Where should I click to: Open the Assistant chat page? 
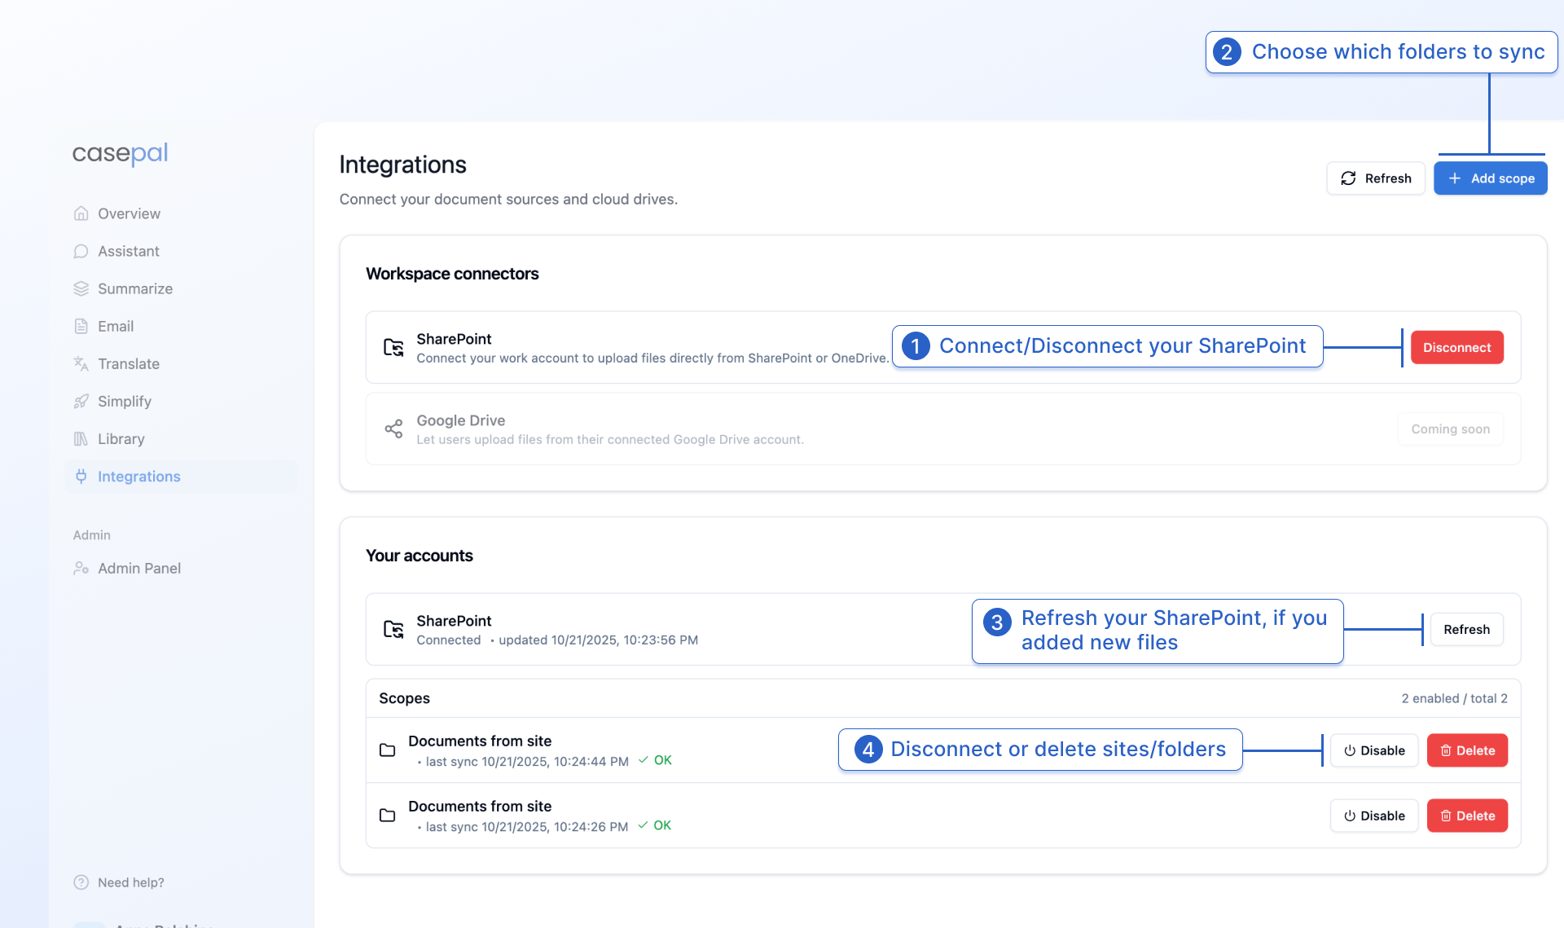tap(128, 251)
